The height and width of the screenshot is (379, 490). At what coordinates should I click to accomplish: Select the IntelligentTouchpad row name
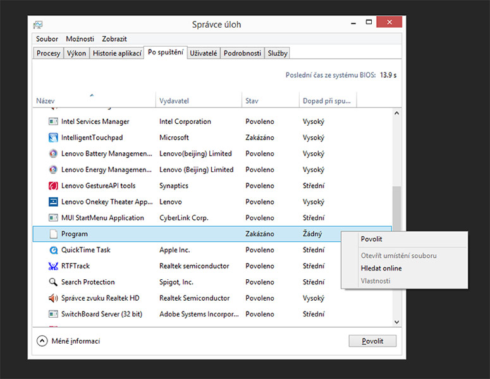click(92, 137)
